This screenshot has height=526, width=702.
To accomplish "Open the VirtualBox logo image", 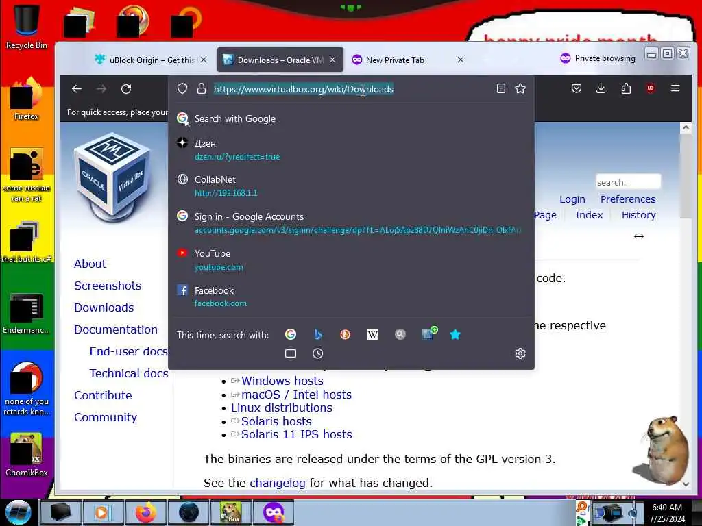I will tap(113, 179).
